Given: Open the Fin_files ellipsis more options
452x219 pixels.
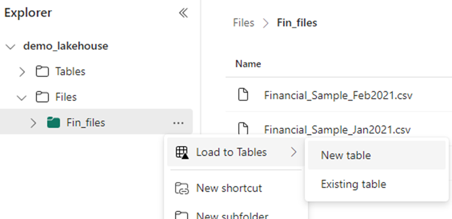Looking at the screenshot, I should pos(179,123).
